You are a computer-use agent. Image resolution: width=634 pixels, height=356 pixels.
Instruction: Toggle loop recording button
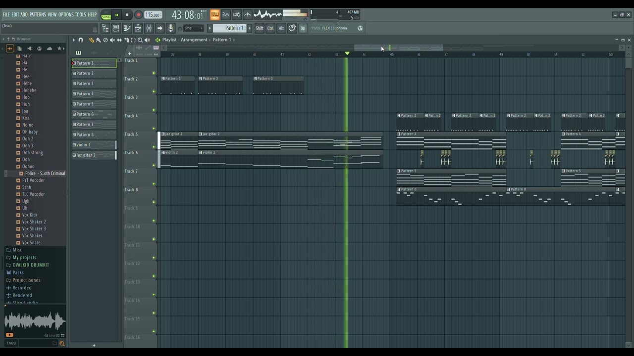[x=237, y=15]
